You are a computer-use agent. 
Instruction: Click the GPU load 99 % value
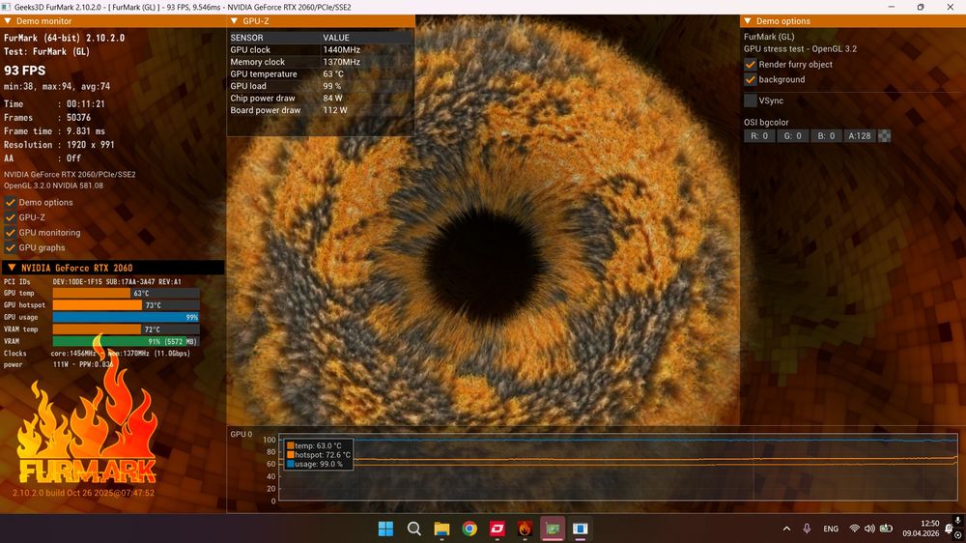click(331, 86)
